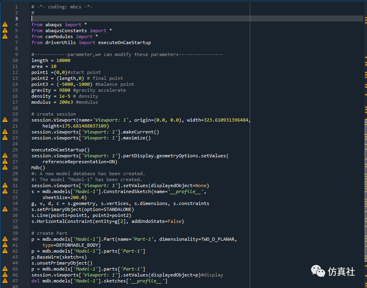Click the warning icon on line 35

(5, 209)
